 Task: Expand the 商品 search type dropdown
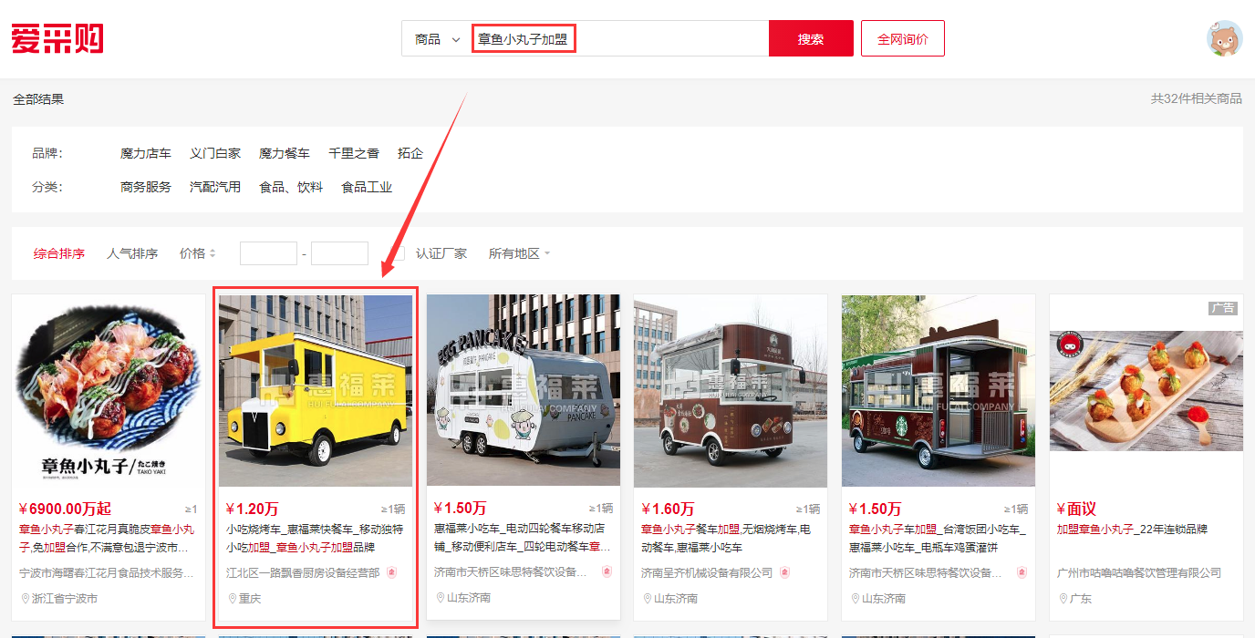click(x=437, y=39)
